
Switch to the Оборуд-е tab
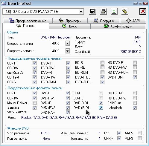click(x=104, y=21)
